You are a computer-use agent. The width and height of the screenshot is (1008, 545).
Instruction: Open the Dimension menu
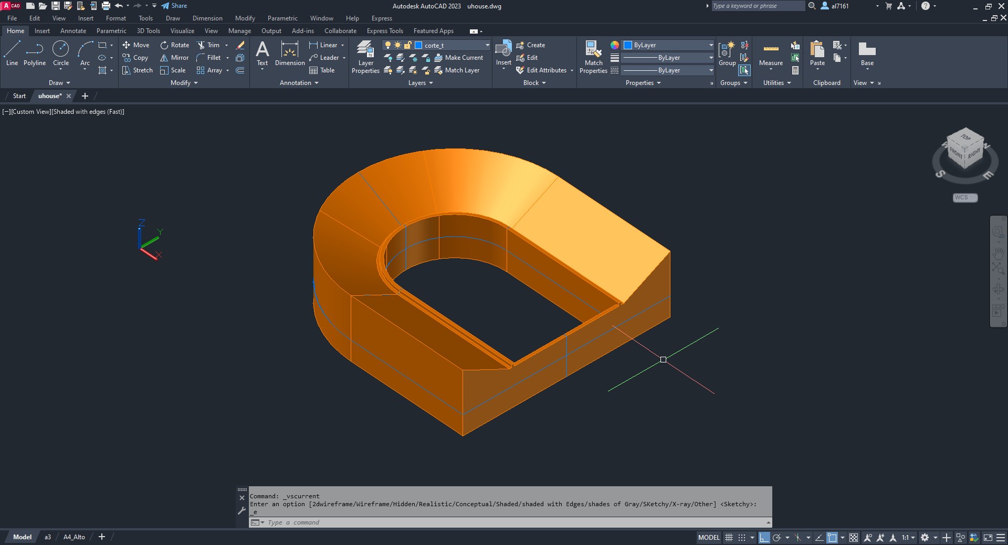tap(207, 18)
